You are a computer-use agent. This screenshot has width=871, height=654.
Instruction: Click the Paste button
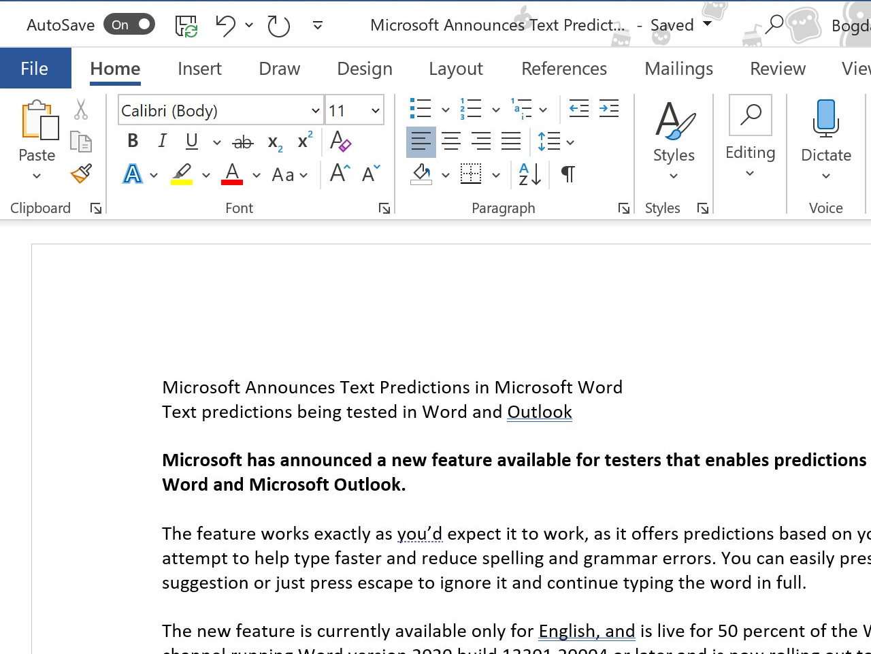click(37, 136)
